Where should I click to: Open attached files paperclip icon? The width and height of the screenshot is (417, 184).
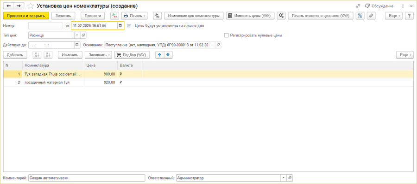[371, 16]
